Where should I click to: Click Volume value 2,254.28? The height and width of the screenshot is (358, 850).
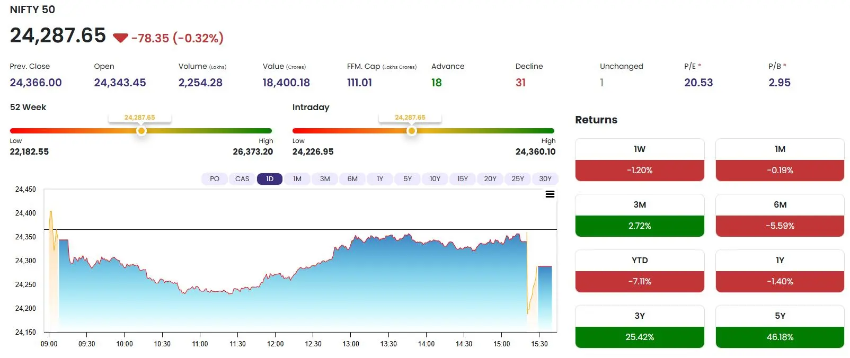[x=200, y=83]
